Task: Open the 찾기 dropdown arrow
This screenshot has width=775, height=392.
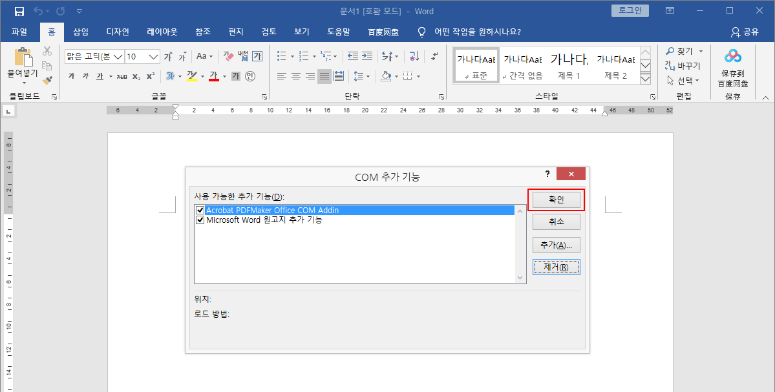Action: [x=701, y=52]
